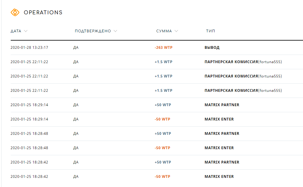Click the СУММА column header label
The image size is (303, 187).
(x=164, y=31)
